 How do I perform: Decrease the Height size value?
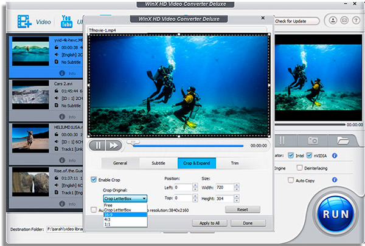[x=237, y=200]
